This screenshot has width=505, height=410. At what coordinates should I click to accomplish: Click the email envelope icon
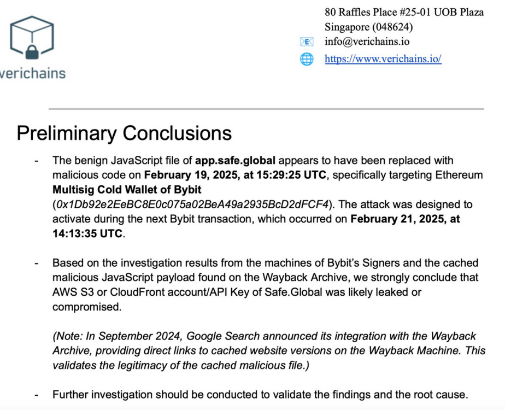(307, 42)
